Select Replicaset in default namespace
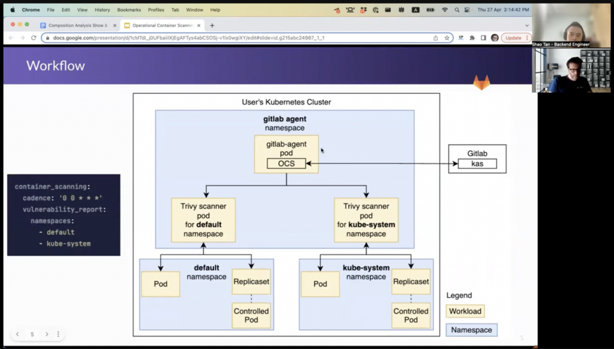This screenshot has width=614, height=349. point(251,281)
